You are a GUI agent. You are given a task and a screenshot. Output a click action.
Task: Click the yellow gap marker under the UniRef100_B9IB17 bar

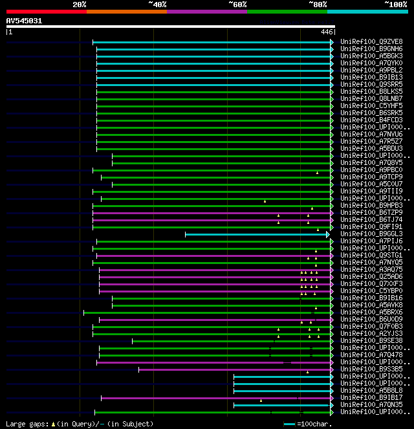click(x=261, y=401)
